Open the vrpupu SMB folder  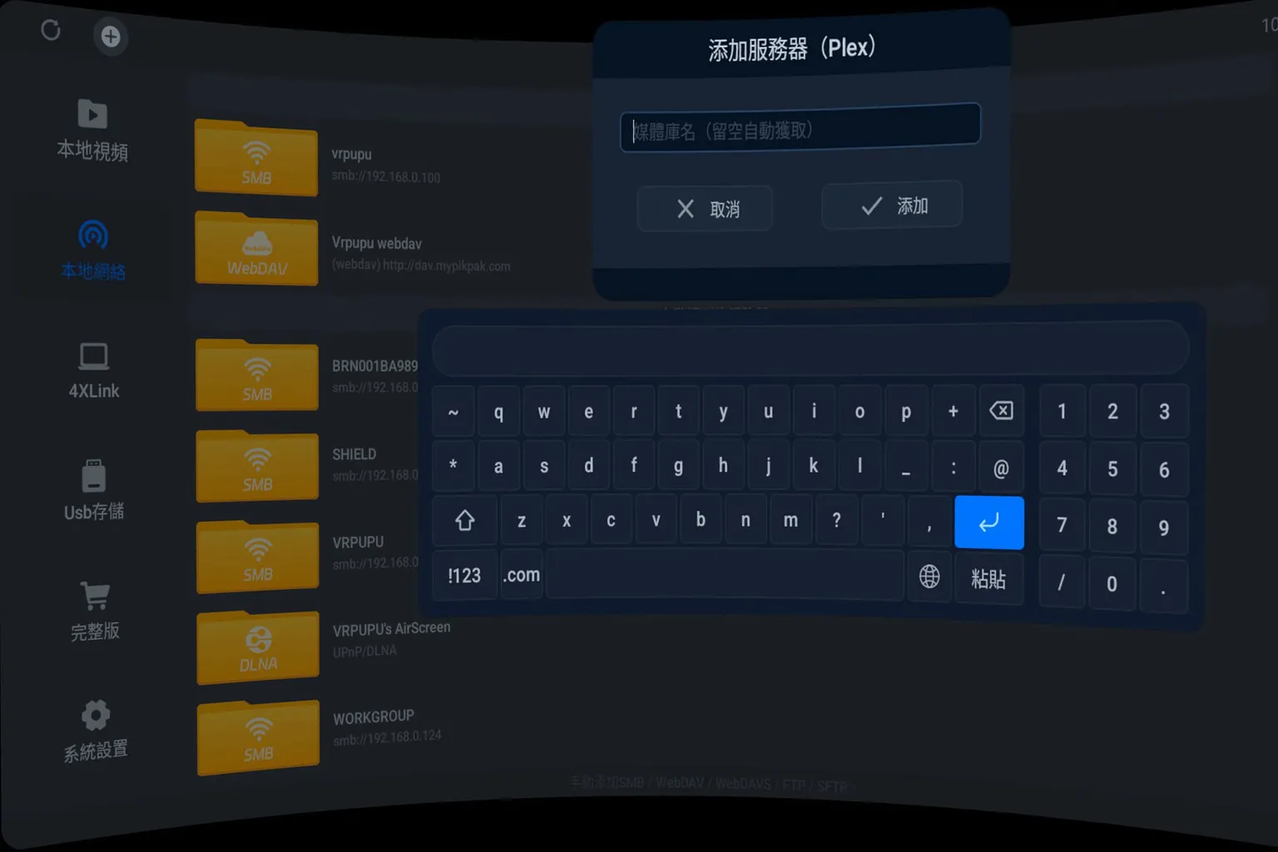(256, 158)
